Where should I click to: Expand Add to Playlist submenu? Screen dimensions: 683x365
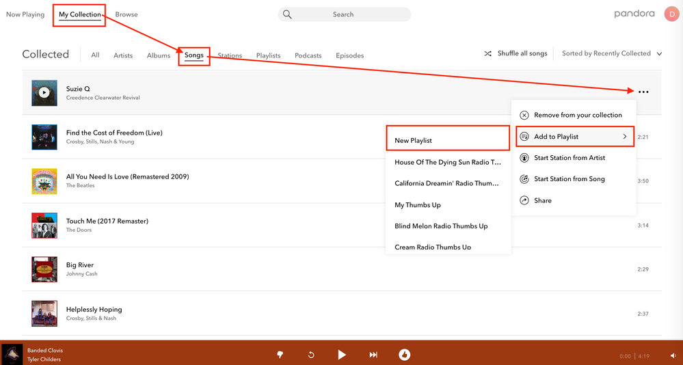point(574,137)
